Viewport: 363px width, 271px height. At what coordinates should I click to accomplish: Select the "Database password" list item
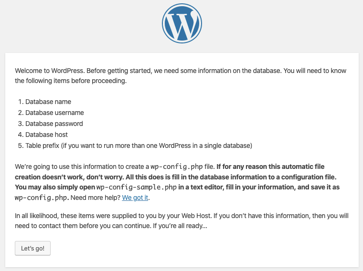pyautogui.click(x=54, y=124)
